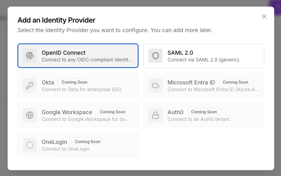Close the Add an Identity Provider dialog

coord(264,17)
